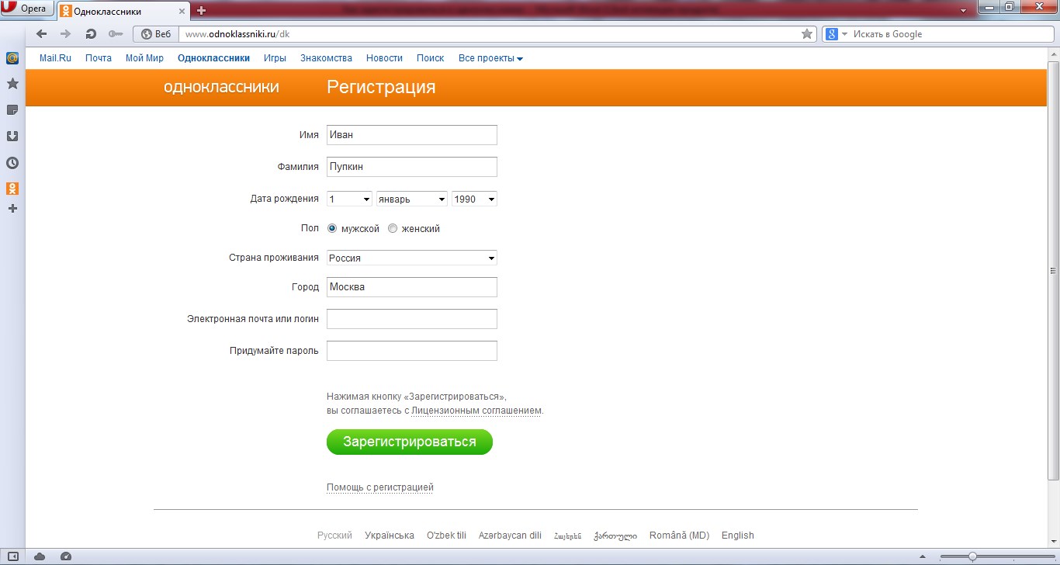Click the Зарегистрироваться button
Screen dimensions: 1060x565
pyautogui.click(x=410, y=442)
